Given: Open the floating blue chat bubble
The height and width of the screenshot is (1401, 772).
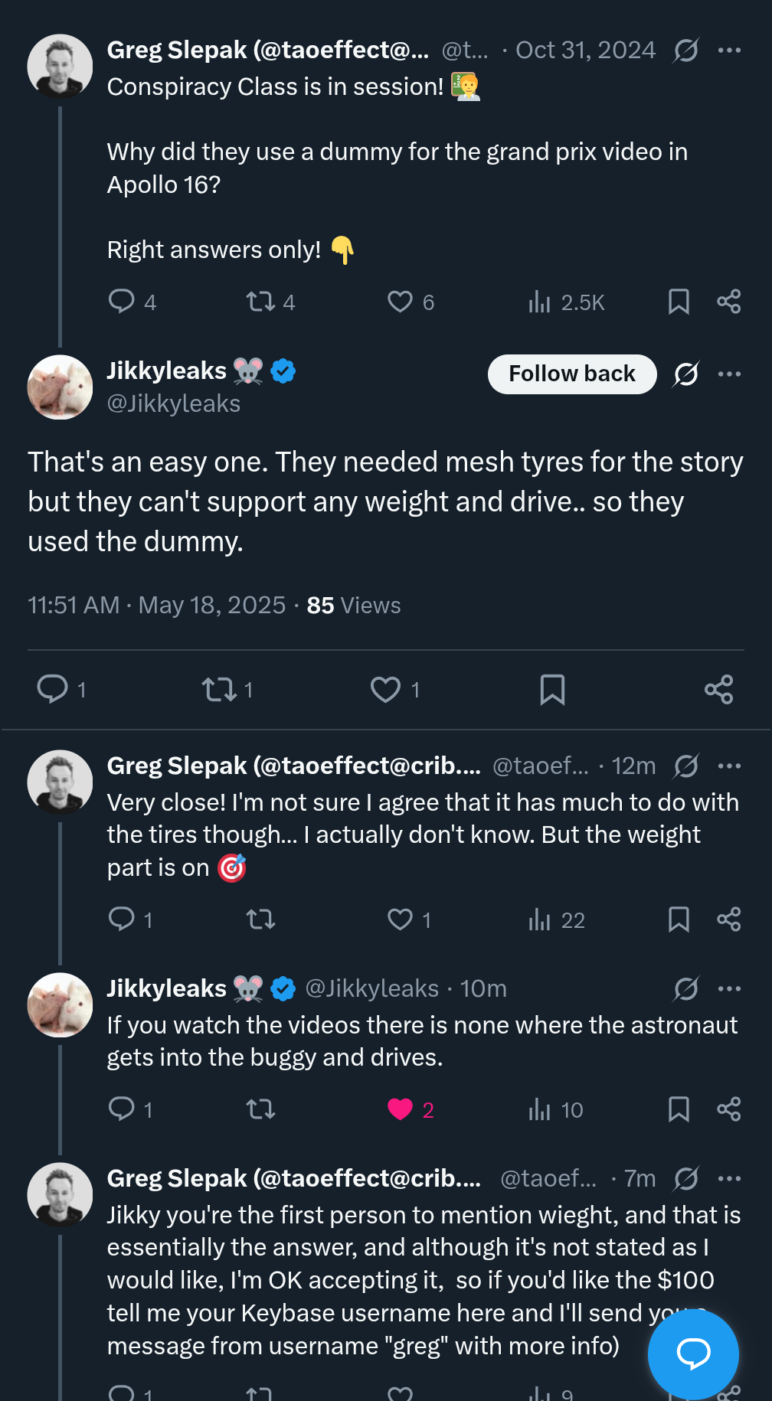Looking at the screenshot, I should [x=693, y=1354].
